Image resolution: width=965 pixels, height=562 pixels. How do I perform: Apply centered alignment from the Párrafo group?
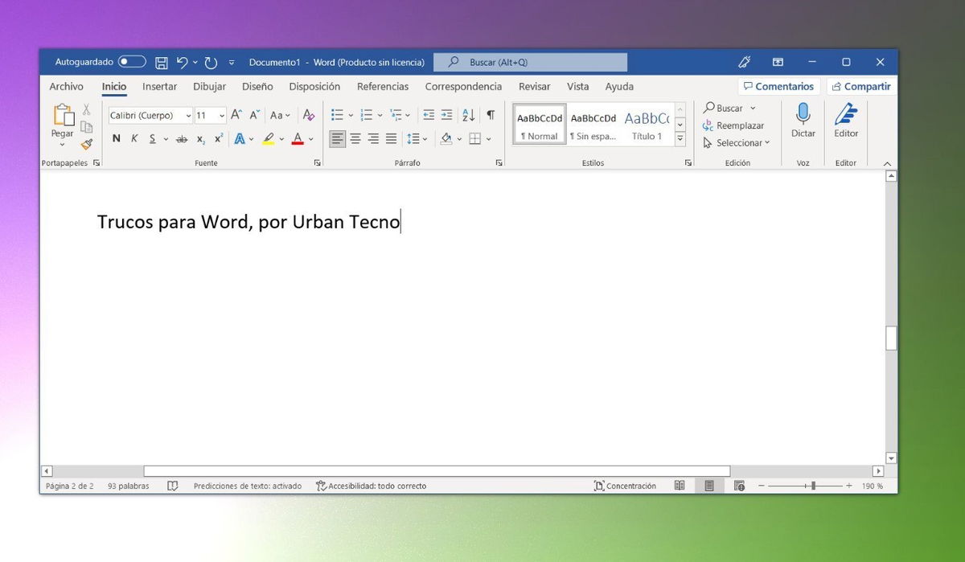click(355, 138)
